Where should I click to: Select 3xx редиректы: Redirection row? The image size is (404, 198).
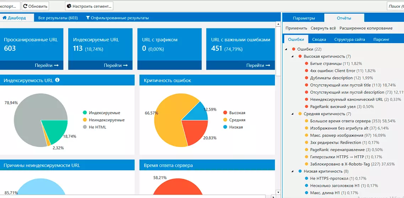click(x=342, y=142)
